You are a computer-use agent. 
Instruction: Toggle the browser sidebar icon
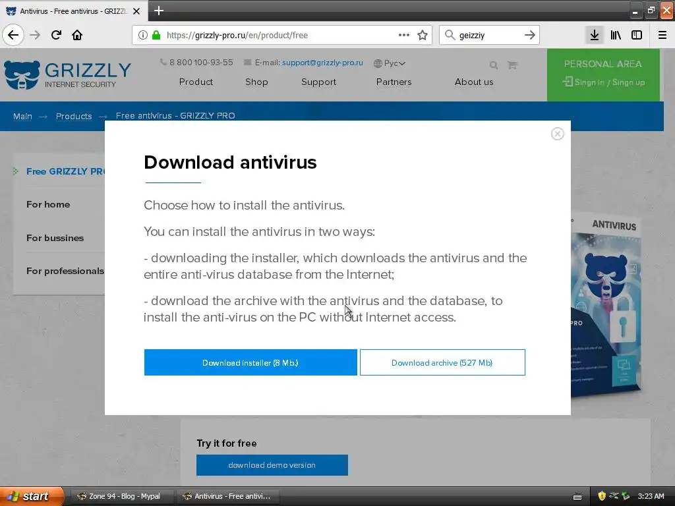point(637,36)
